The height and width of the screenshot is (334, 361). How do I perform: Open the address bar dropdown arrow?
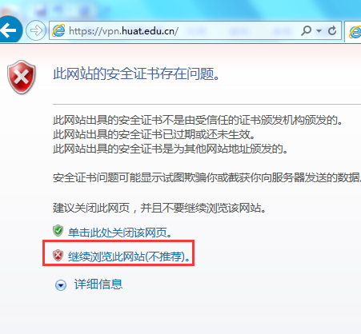319,30
